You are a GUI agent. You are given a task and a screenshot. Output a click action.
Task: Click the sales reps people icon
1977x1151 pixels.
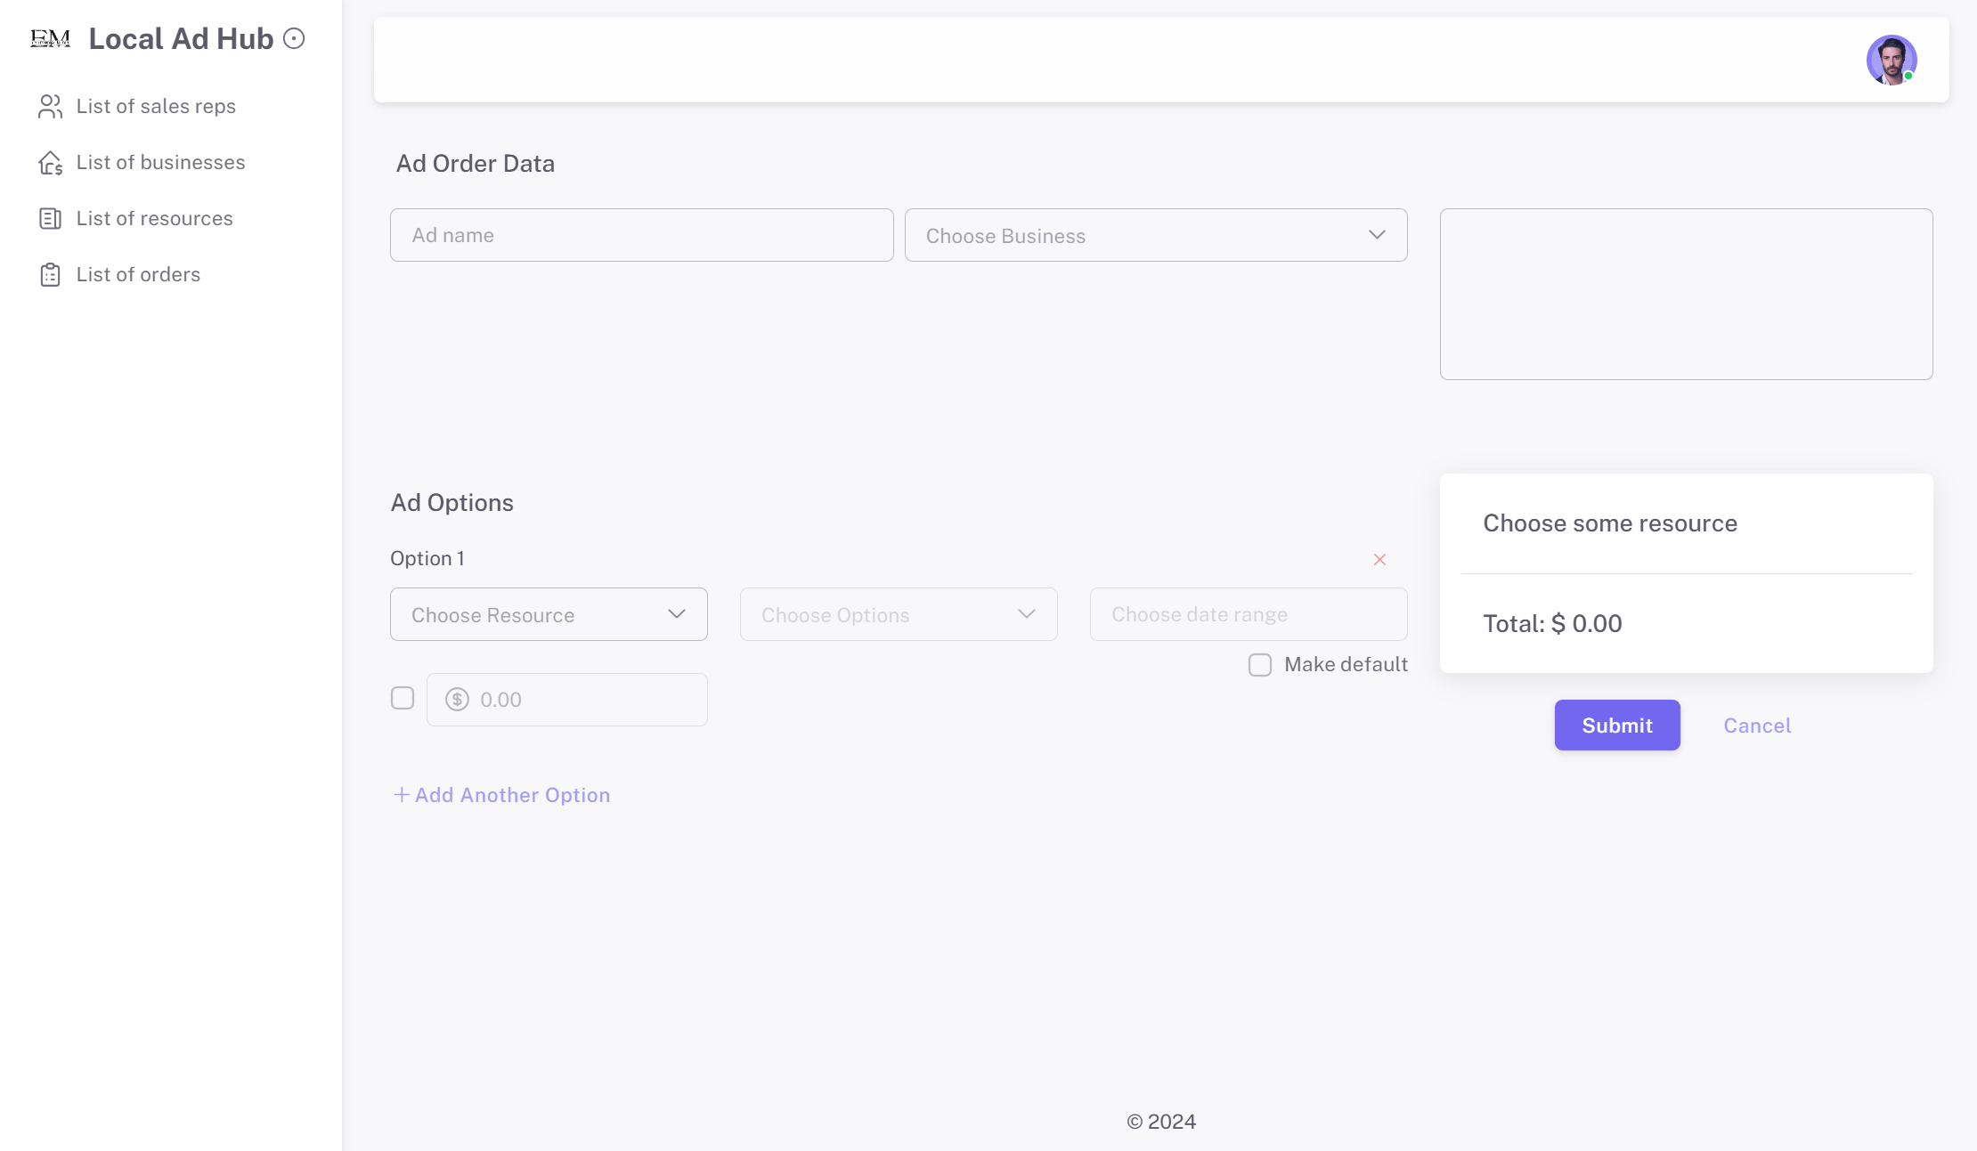pyautogui.click(x=51, y=106)
